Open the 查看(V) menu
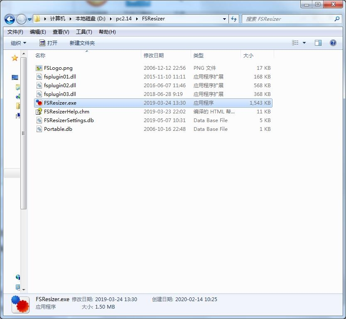Image resolution: width=346 pixels, height=319 pixels. point(61,32)
